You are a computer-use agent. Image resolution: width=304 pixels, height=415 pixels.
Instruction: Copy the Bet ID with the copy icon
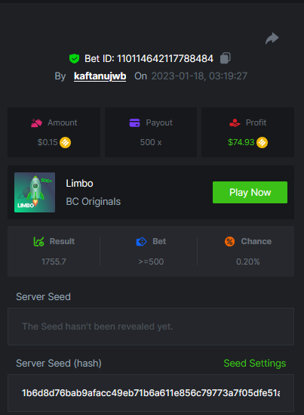coord(226,58)
